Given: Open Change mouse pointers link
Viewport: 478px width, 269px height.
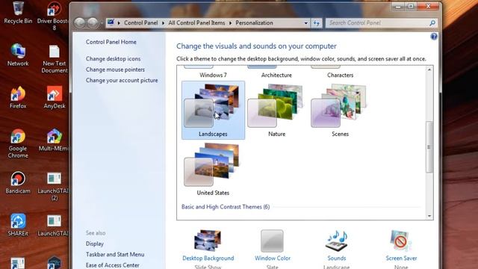Looking at the screenshot, I should coord(115,69).
